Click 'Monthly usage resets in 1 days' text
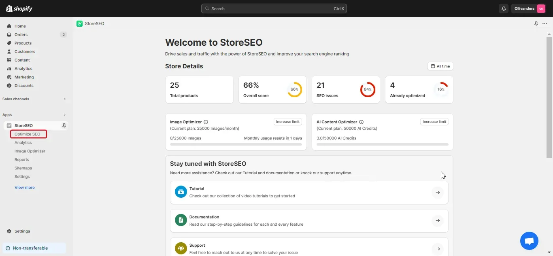Viewport: 553px width, 256px height. [273, 138]
